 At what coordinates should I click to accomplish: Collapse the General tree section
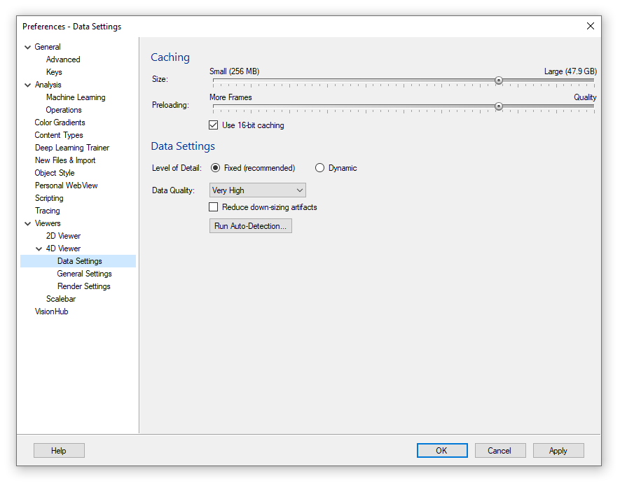[28, 47]
